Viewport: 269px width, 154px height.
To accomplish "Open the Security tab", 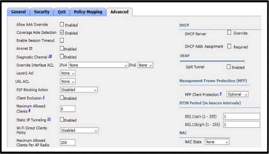I will [x=42, y=12].
